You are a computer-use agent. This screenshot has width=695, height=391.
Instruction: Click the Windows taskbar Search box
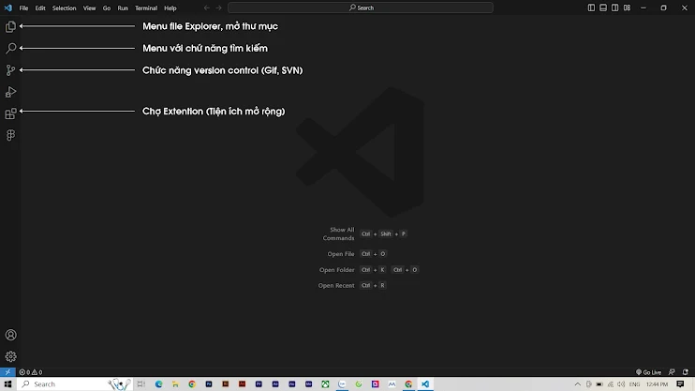tap(75, 383)
